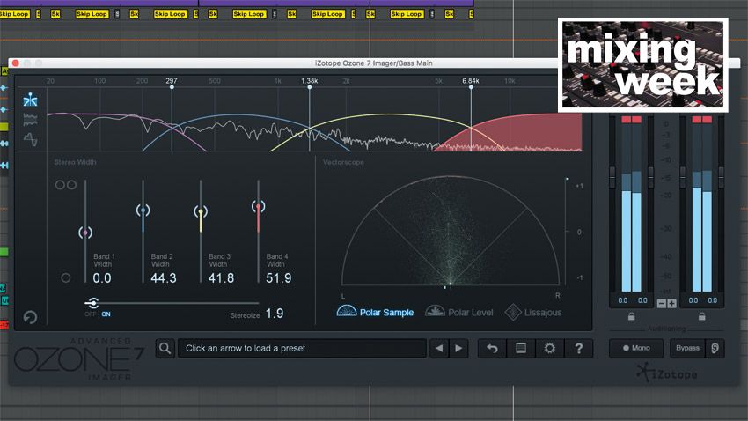Click the Lissajous vectorscope icon
The width and height of the screenshot is (748, 421).
tap(513, 312)
